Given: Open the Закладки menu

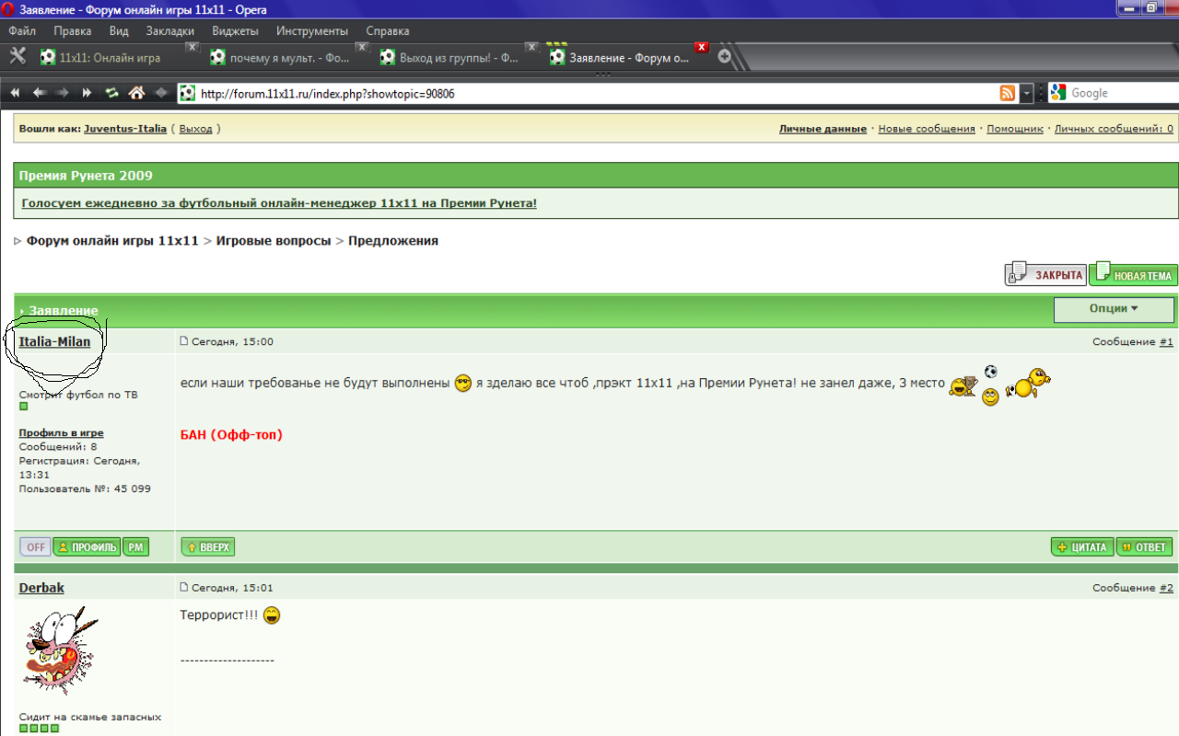Looking at the screenshot, I should [x=169, y=31].
